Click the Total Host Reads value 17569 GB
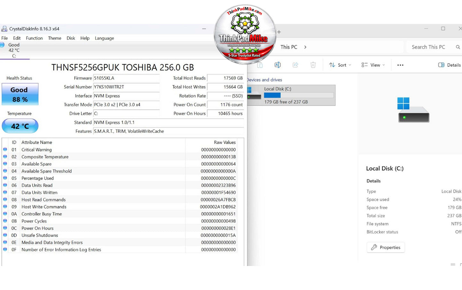Viewport: 462px width, 290px height. 225,78
